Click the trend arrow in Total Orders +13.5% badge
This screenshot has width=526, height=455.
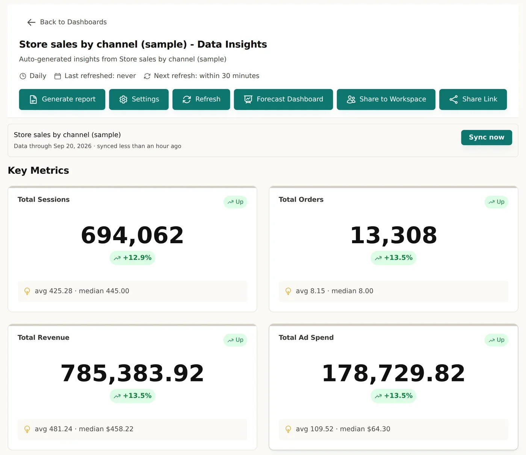click(378, 258)
